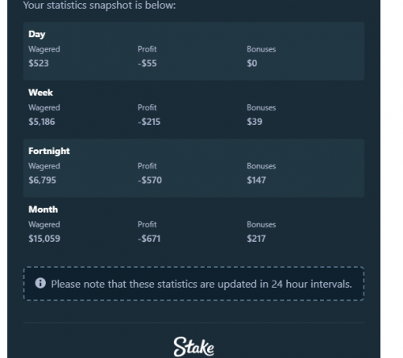Click the Day profit value -$55
Image resolution: width=403 pixels, height=358 pixels.
click(147, 63)
